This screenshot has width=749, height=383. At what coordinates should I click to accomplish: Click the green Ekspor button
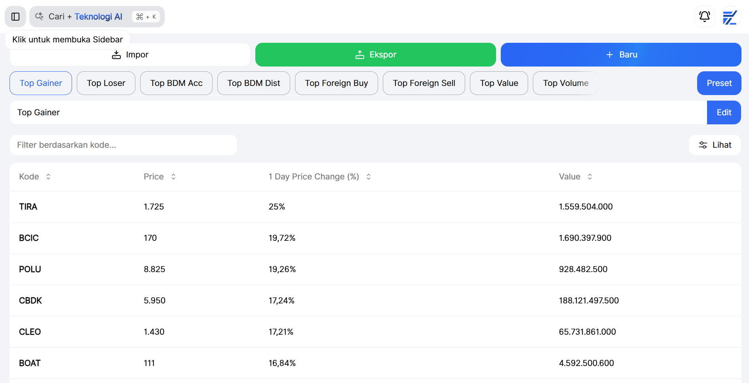point(375,55)
